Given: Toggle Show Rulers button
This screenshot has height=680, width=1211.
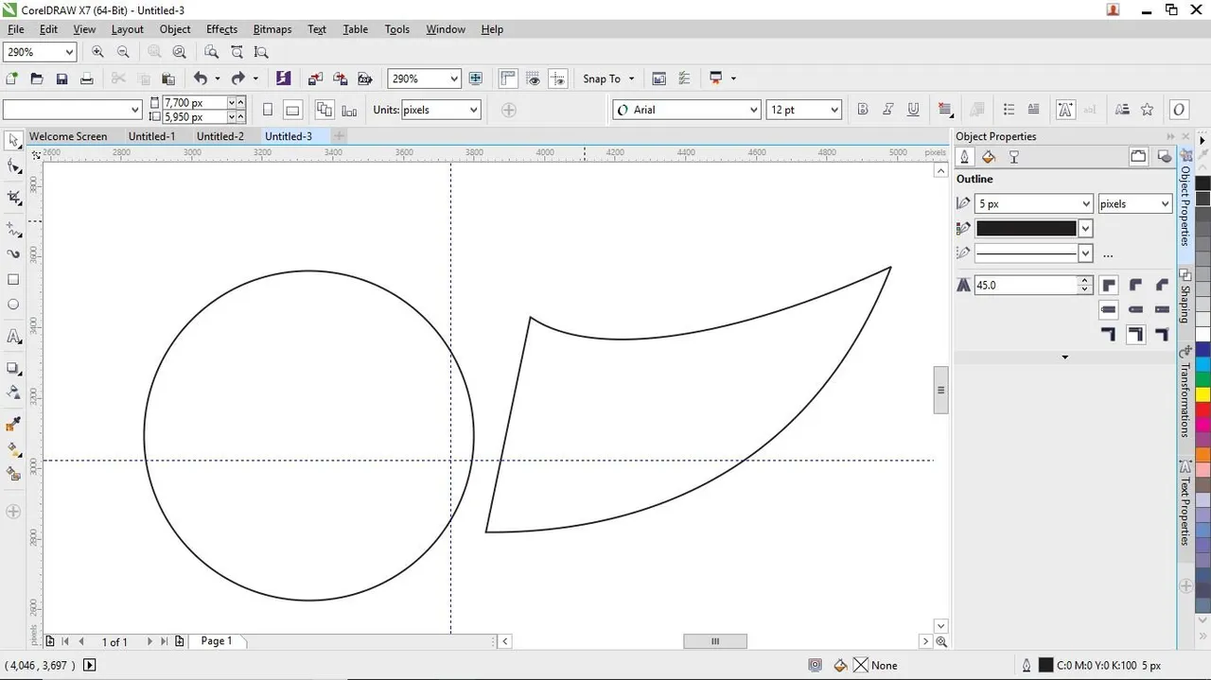Looking at the screenshot, I should coord(509,78).
